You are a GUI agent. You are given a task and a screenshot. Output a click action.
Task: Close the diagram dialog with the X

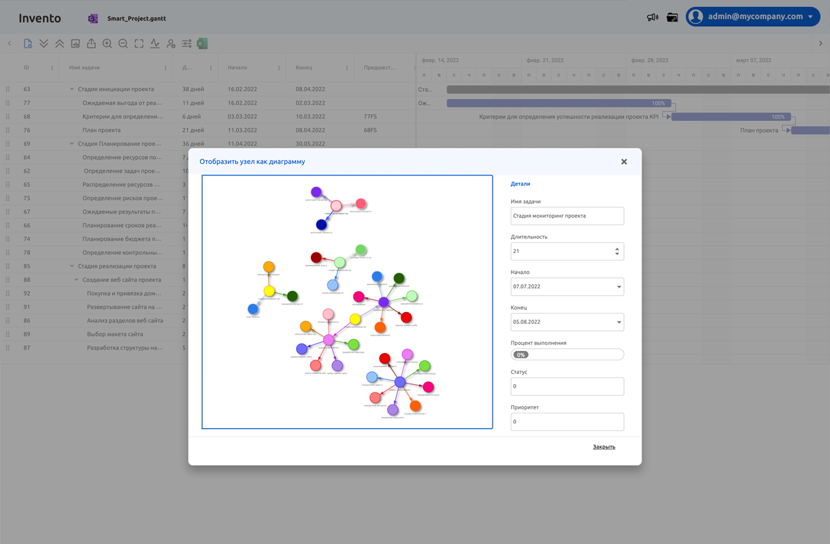click(624, 162)
